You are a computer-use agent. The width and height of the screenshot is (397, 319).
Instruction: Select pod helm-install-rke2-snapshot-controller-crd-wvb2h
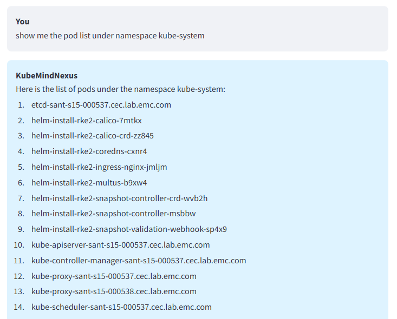coord(120,198)
